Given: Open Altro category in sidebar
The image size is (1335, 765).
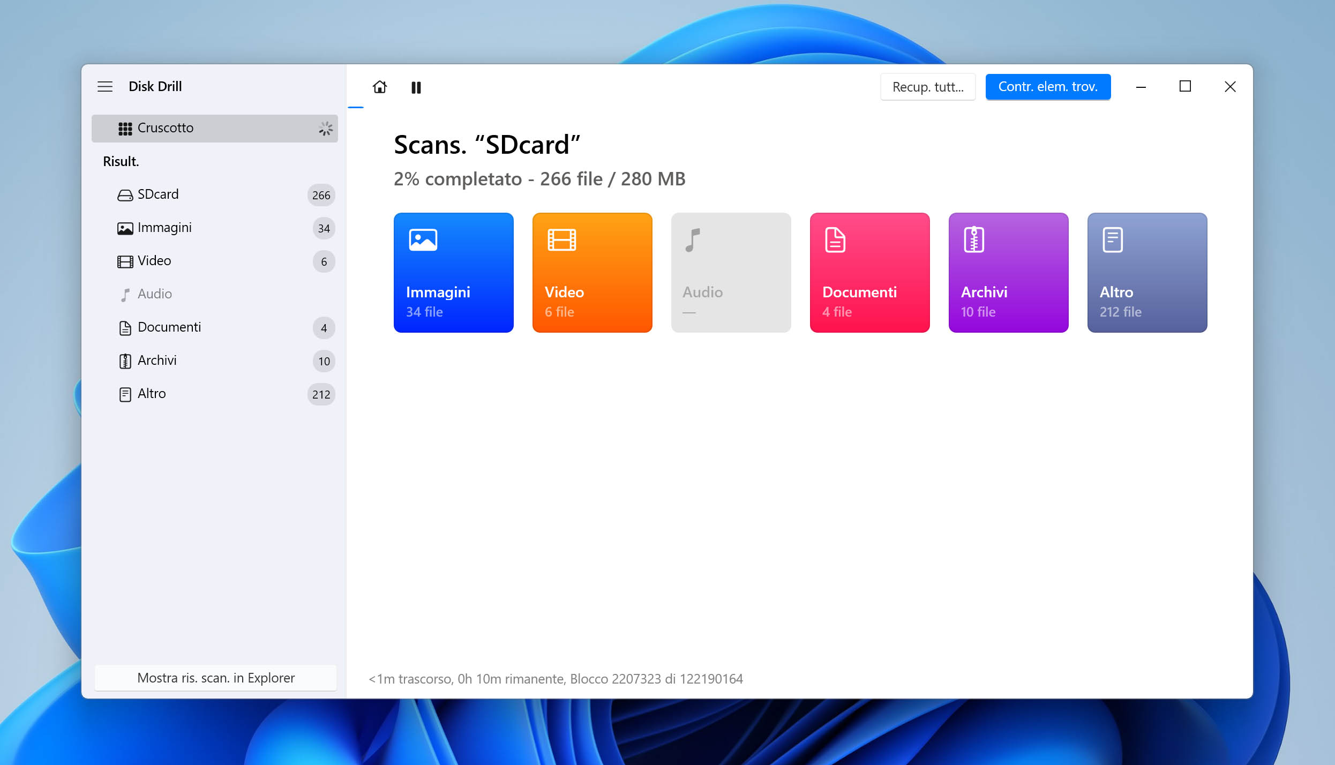Looking at the screenshot, I should (x=215, y=394).
